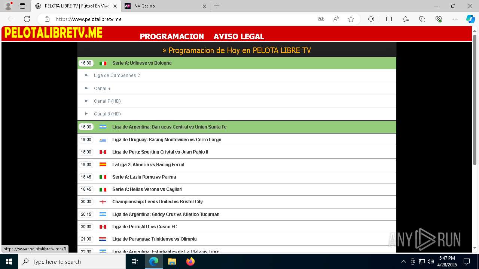Expand Godoy Cruz vs Atletico Tucuman
Image resolution: width=479 pixels, height=269 pixels.
coord(237,214)
